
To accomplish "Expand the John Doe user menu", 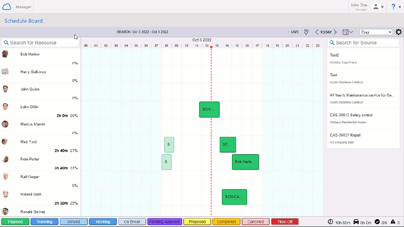I will point(377,7).
